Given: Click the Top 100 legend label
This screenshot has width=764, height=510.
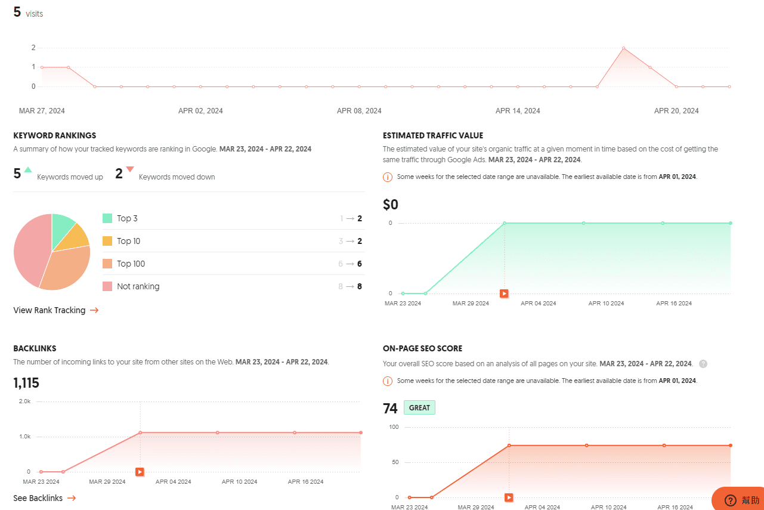Looking at the screenshot, I should pos(131,264).
